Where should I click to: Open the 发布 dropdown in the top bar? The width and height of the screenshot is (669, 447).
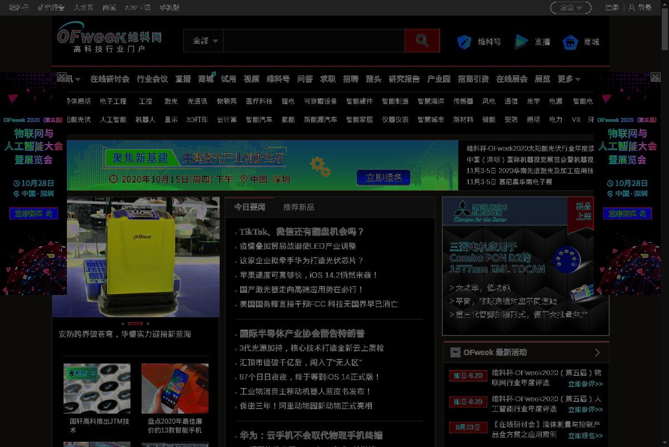click(x=570, y=8)
